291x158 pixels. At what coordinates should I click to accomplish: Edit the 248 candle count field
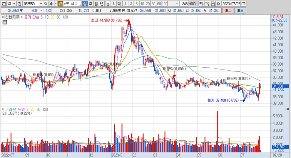(185, 4)
